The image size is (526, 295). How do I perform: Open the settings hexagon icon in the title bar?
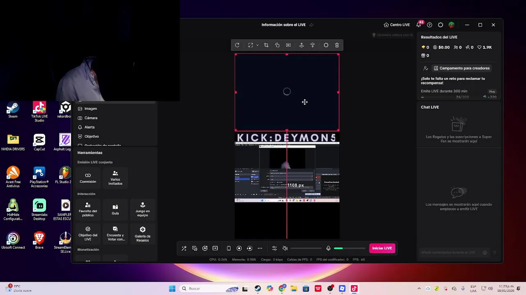(x=441, y=25)
